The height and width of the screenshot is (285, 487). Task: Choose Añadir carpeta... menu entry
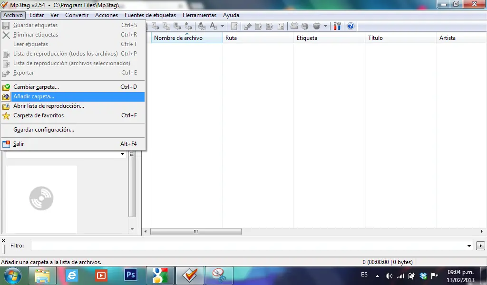pyautogui.click(x=73, y=96)
